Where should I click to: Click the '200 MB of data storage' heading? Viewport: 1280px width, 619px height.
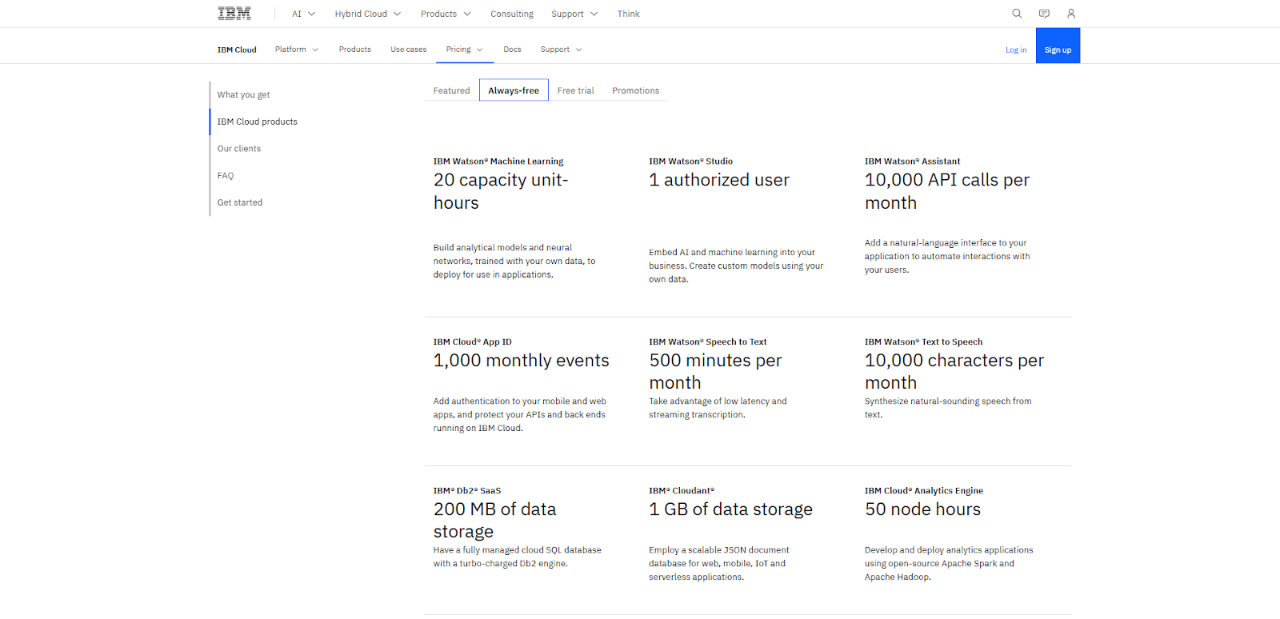pyautogui.click(x=494, y=521)
